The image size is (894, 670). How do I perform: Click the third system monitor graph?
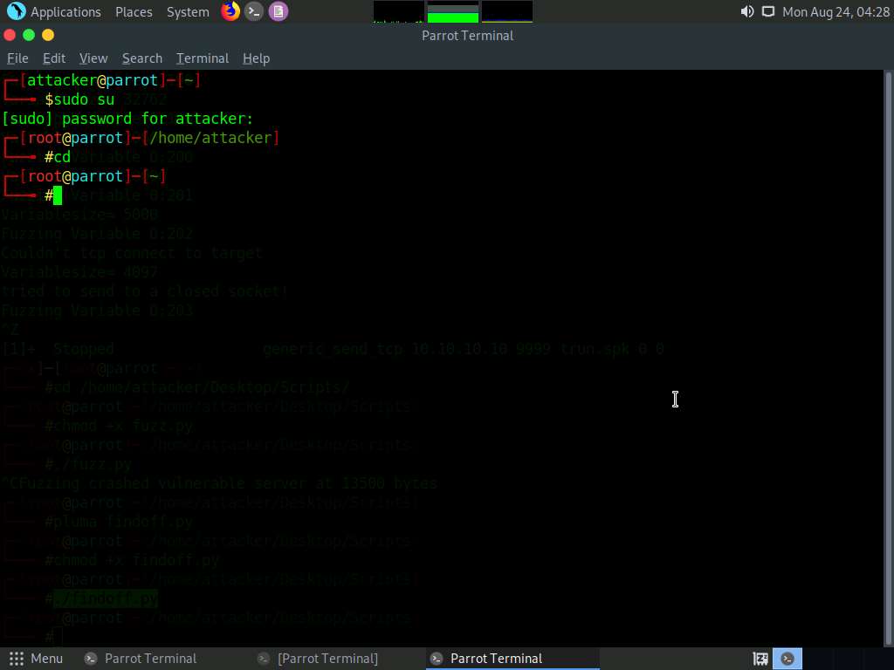[507, 11]
